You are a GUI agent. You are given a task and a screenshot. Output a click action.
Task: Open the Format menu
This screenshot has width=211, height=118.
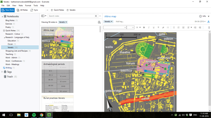point(28,5)
